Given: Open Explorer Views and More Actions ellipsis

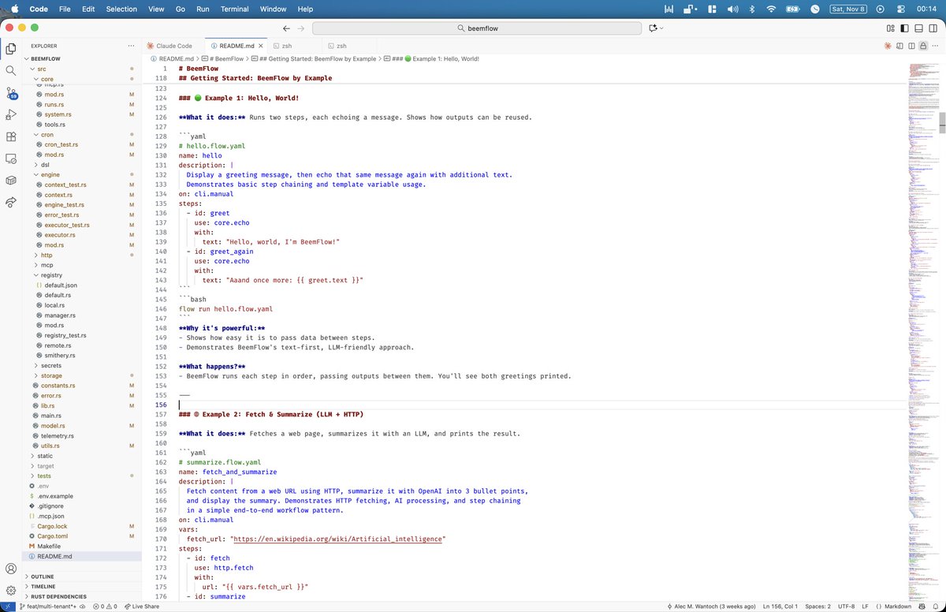Looking at the screenshot, I should (131, 46).
